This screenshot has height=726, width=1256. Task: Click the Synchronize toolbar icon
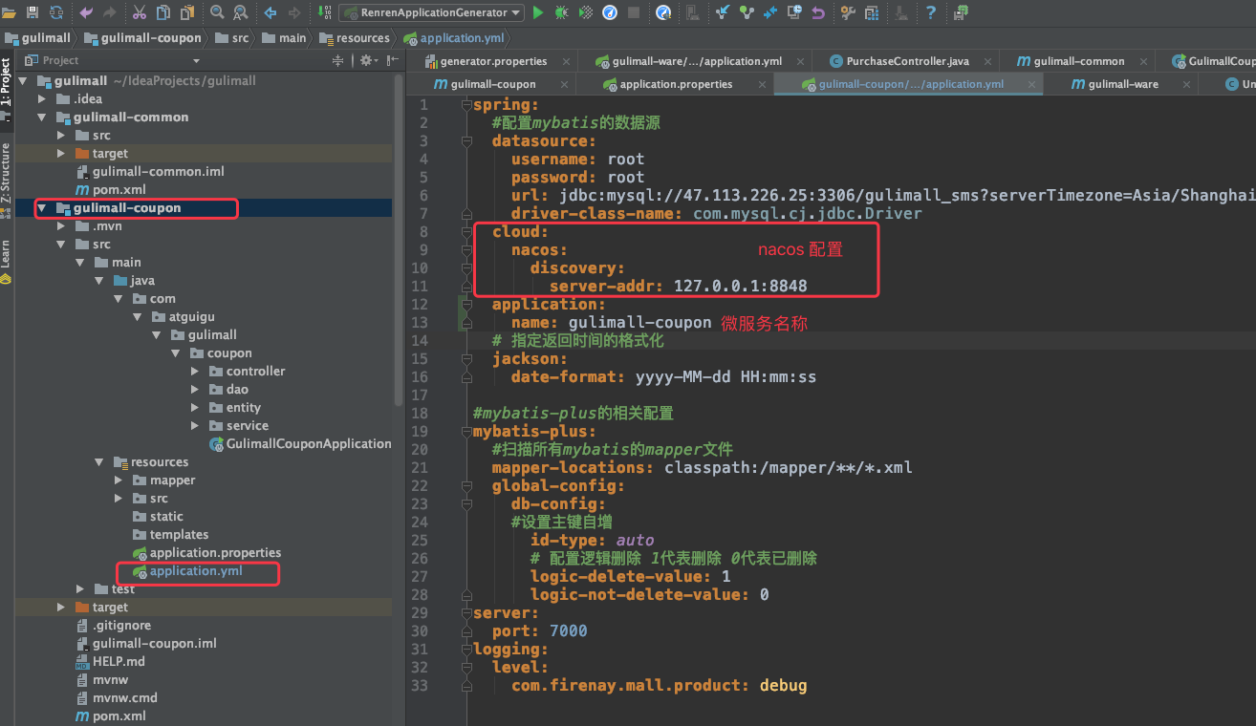[56, 12]
